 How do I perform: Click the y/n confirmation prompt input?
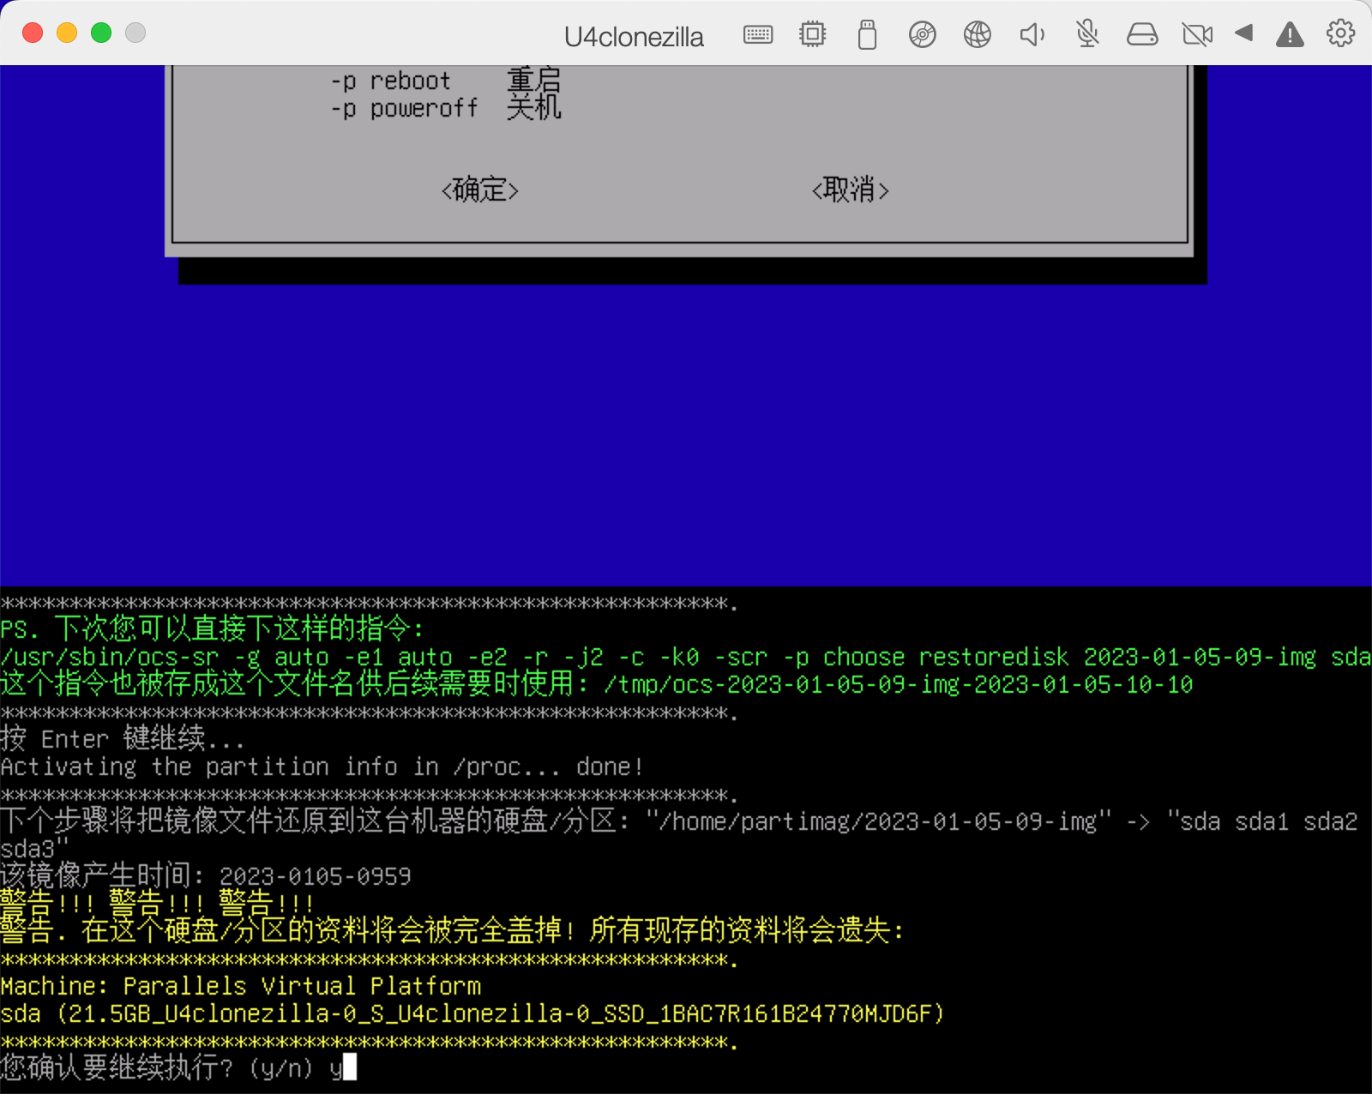[347, 1067]
